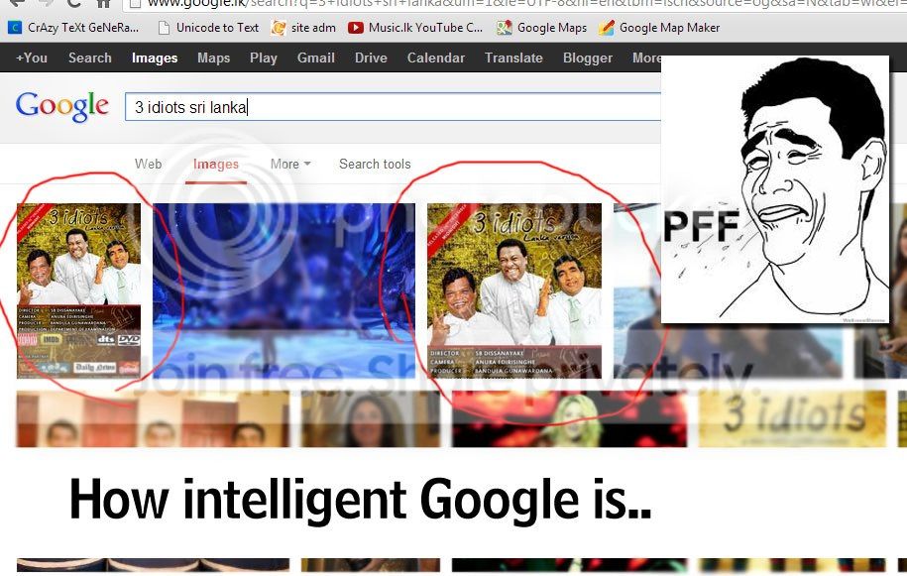Open the Music.lk YouTube bookmark

coord(415,27)
